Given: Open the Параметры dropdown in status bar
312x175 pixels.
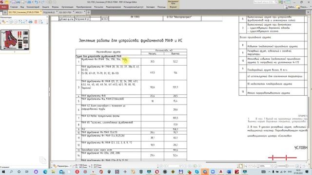Looking at the screenshot, I should [x=62, y=166].
